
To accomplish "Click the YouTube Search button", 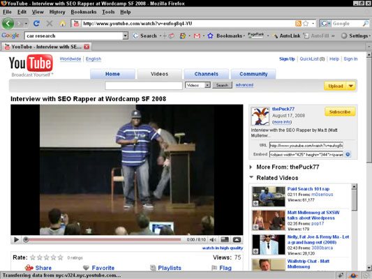I will [222, 85].
